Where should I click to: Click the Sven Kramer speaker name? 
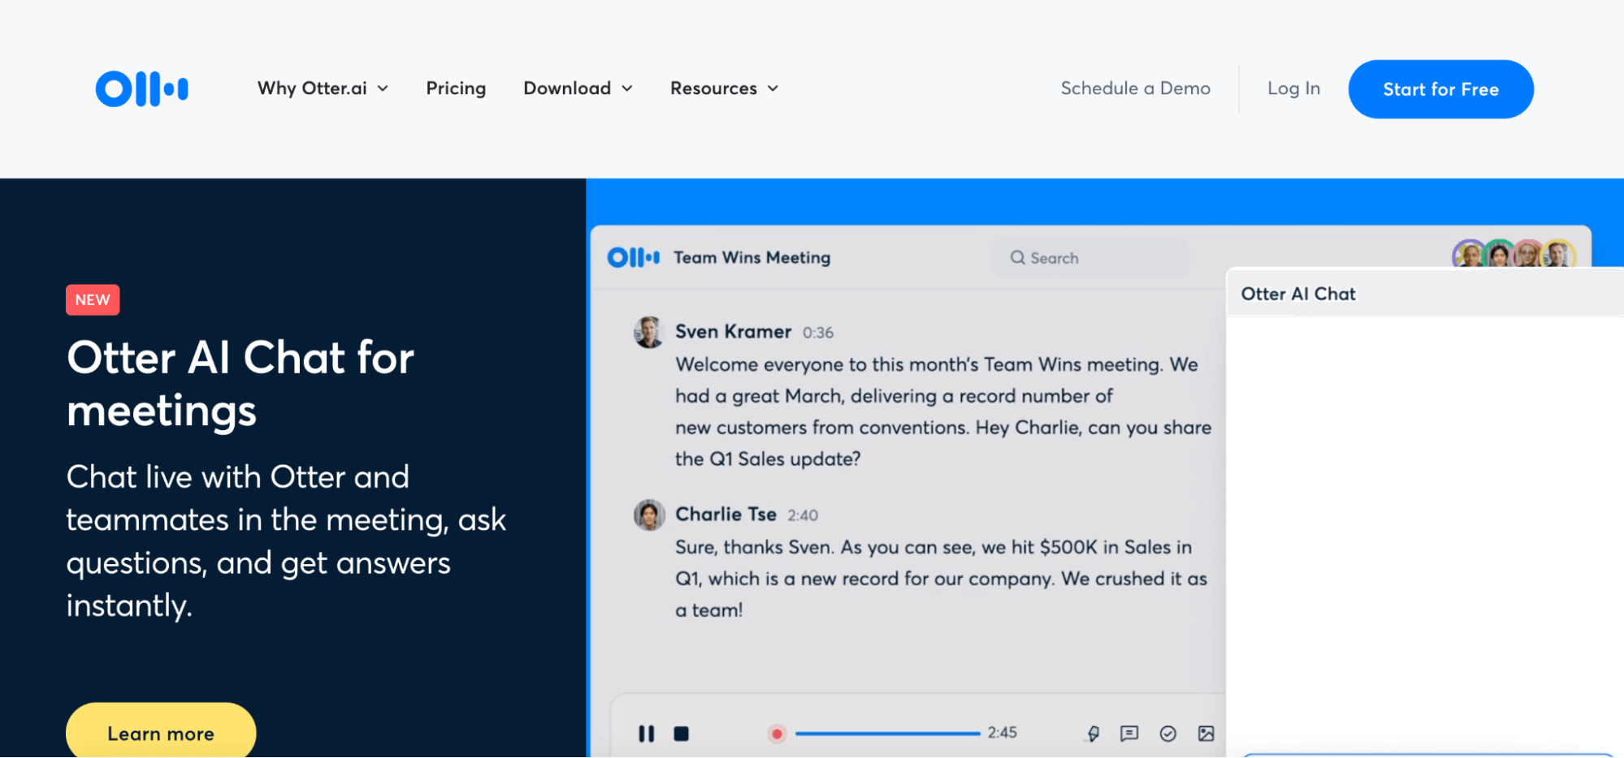coord(733,332)
